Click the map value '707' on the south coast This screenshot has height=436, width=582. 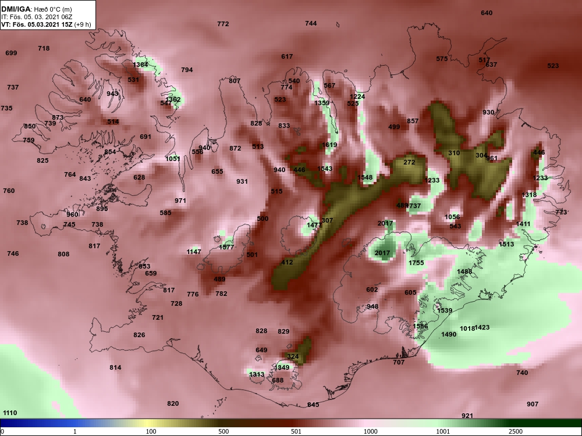point(398,362)
